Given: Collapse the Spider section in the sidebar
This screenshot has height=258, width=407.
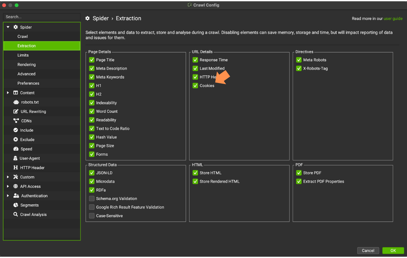Looking at the screenshot, I should pos(7,27).
